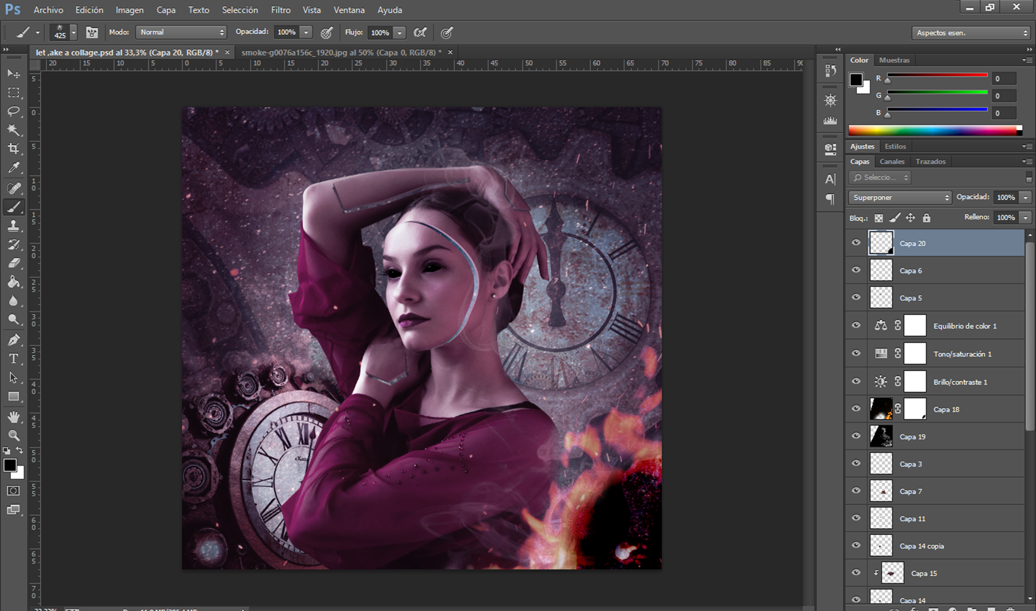Select the Move tool

[x=14, y=74]
